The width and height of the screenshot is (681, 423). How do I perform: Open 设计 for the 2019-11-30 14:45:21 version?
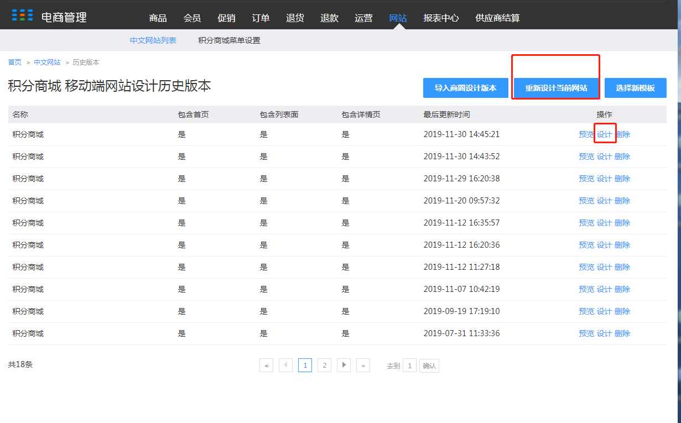click(604, 134)
